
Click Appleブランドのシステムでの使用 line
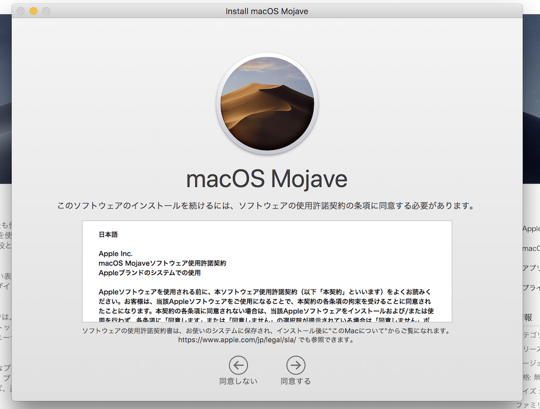pyautogui.click(x=150, y=273)
